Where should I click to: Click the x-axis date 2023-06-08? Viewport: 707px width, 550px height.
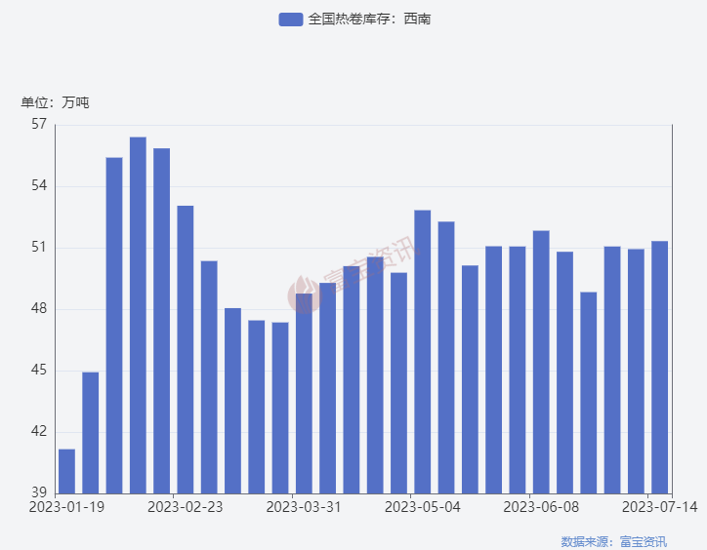coord(541,507)
